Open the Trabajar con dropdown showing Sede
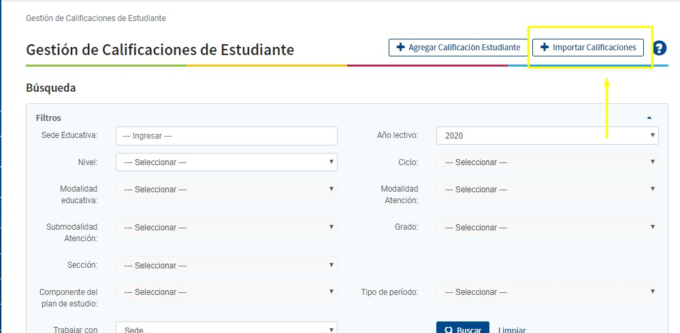 227,329
